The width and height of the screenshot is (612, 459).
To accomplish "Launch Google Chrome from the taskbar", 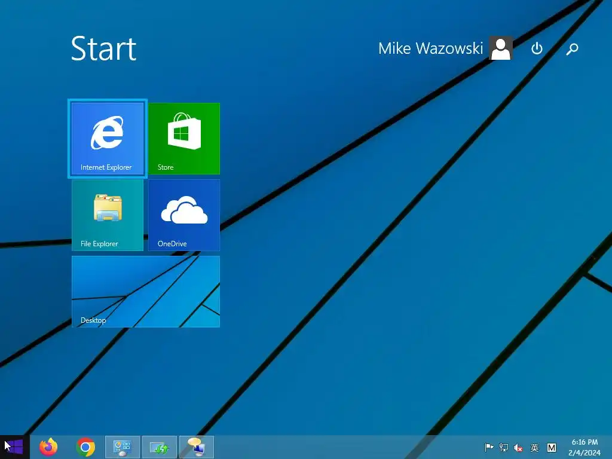I will (85, 447).
